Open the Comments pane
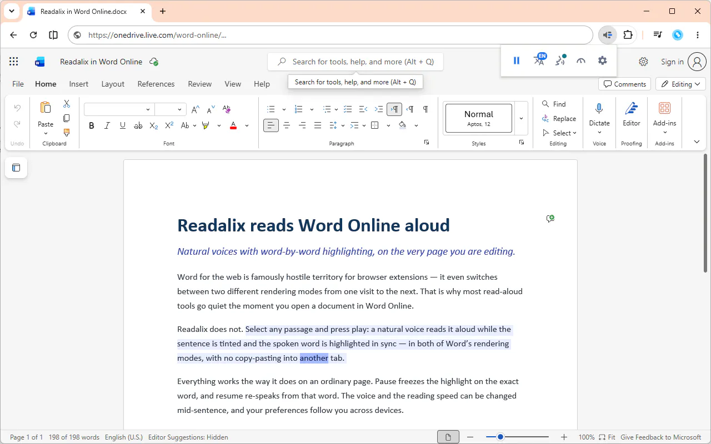The width and height of the screenshot is (711, 444). click(625, 84)
